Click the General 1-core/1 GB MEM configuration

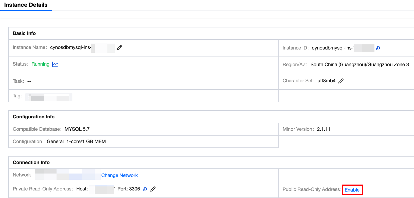pos(76,142)
